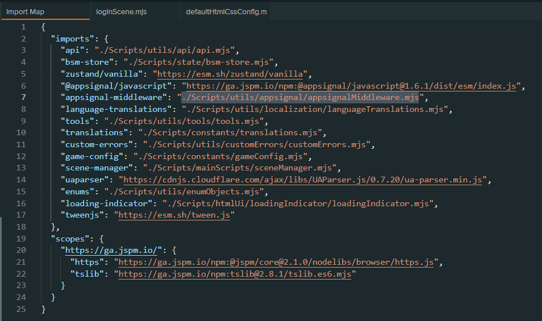Click the highlighted appsignalMiddleware.mjs path
Image resolution: width=542 pixels, height=321 pixels.
click(x=299, y=98)
